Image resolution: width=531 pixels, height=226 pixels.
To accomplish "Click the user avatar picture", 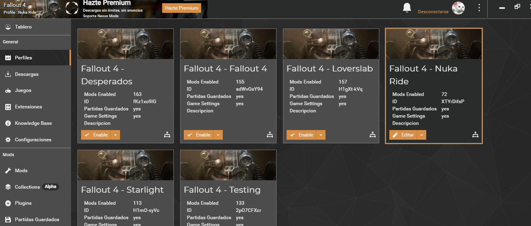I will tap(458, 8).
